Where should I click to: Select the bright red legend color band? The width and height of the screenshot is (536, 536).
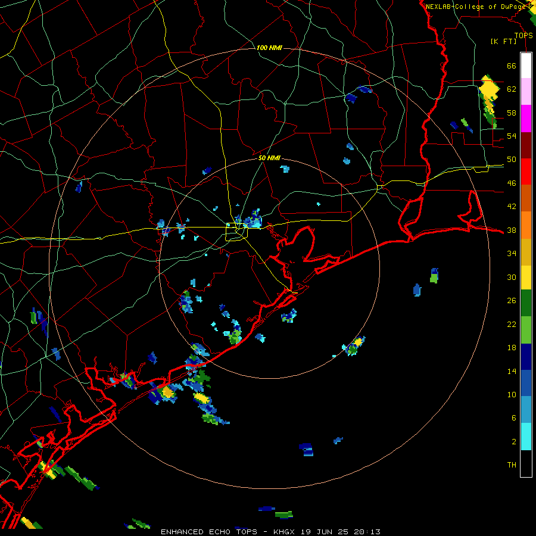[526, 172]
